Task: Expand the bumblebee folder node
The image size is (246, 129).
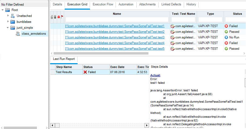Action: [x=8, y=22]
